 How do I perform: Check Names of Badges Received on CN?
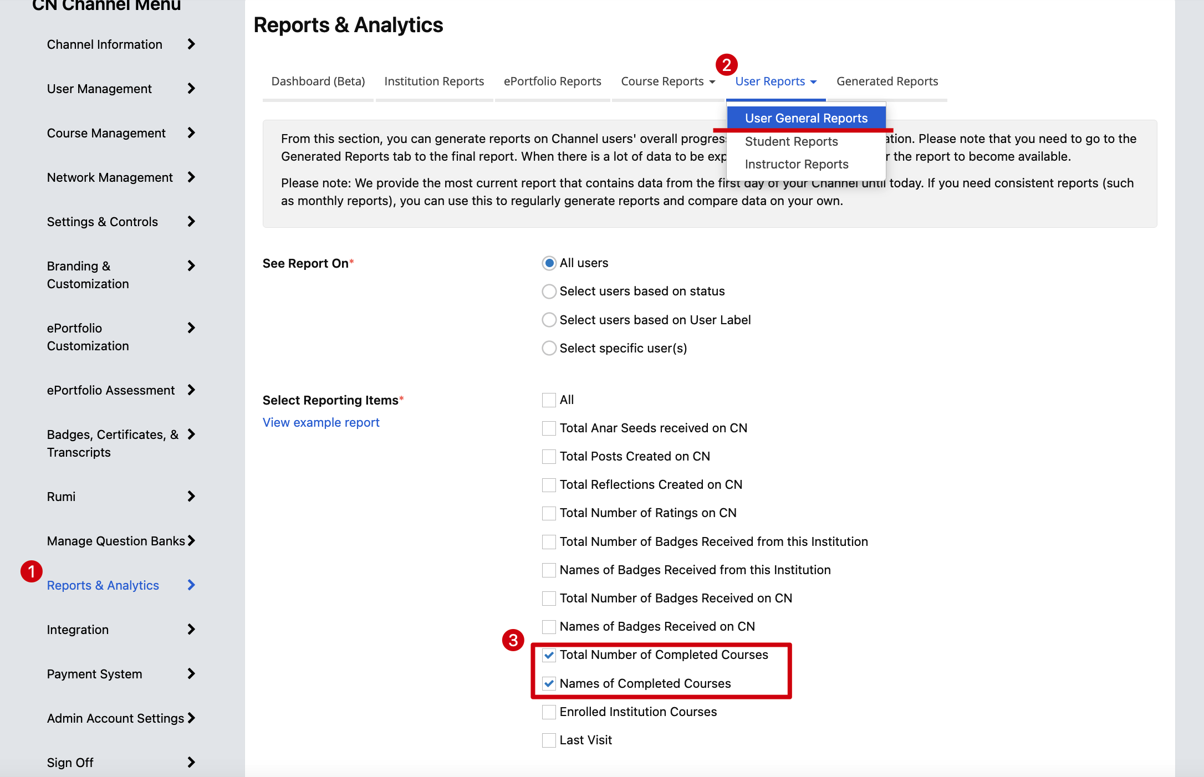[549, 627]
